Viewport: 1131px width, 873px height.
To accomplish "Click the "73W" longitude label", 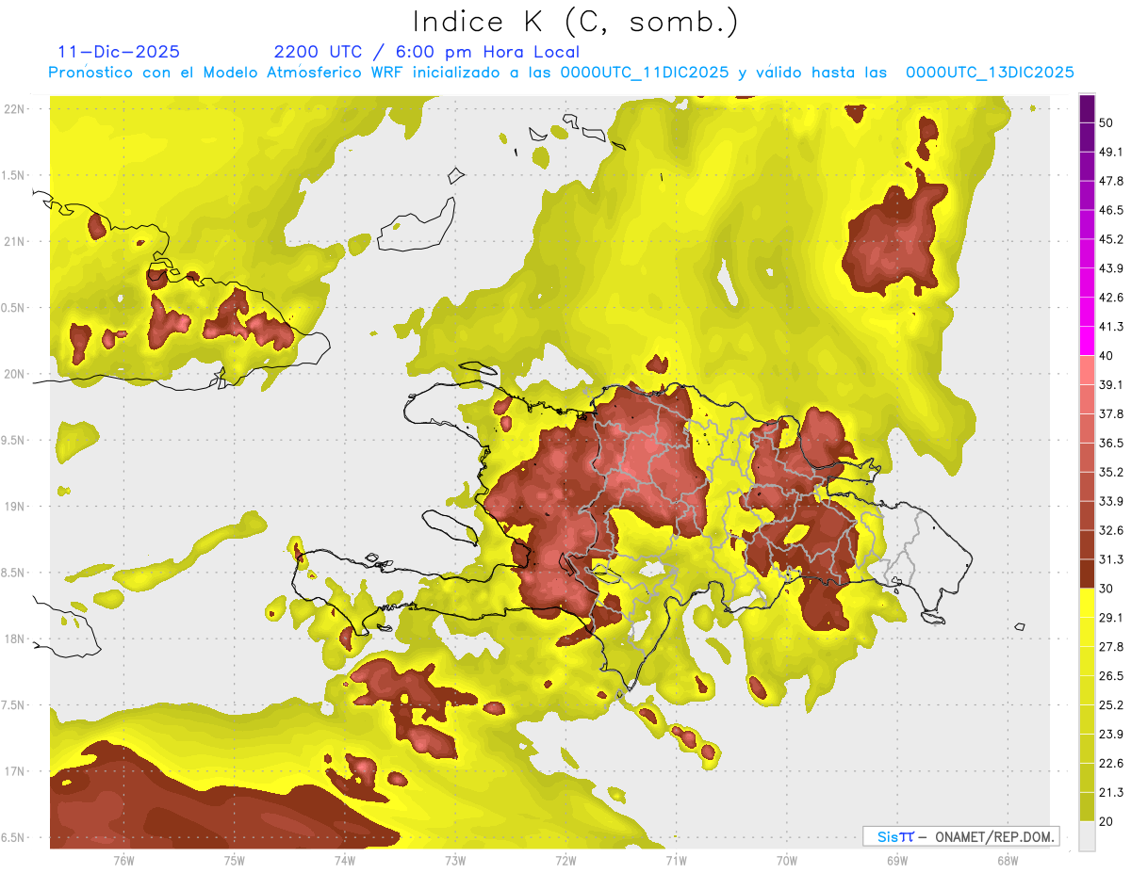I will click(455, 861).
